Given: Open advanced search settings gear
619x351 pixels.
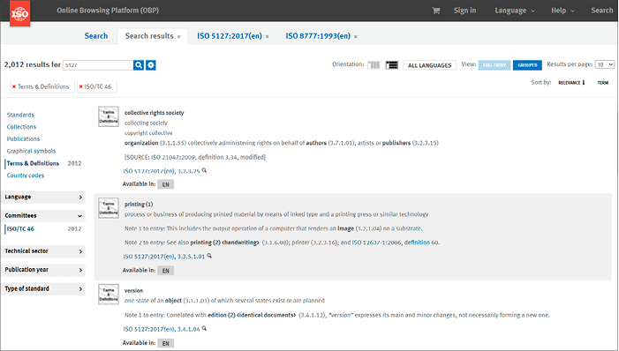Looking at the screenshot, I should [x=151, y=65].
